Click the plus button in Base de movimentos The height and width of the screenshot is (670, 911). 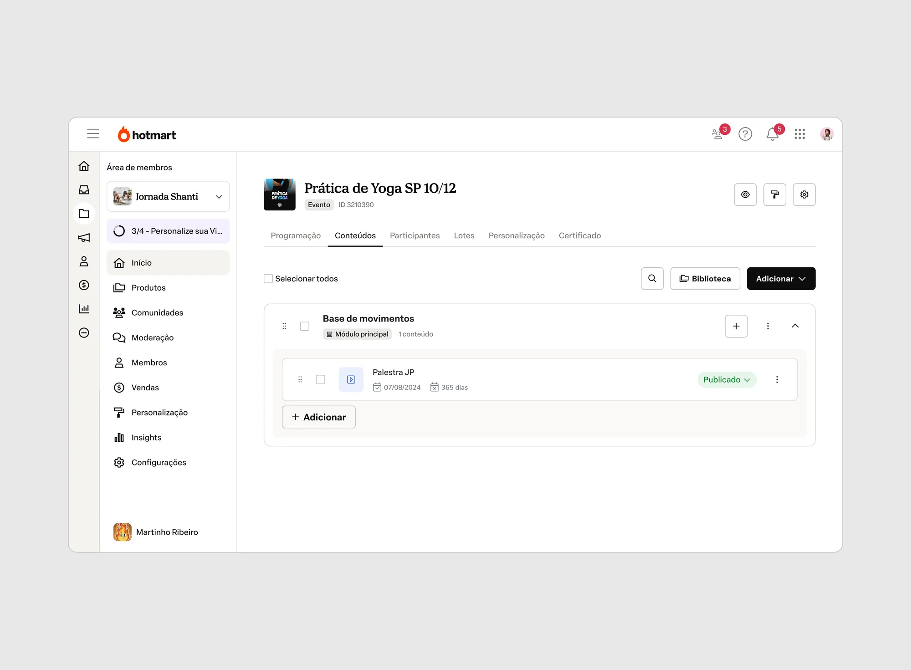pyautogui.click(x=736, y=326)
